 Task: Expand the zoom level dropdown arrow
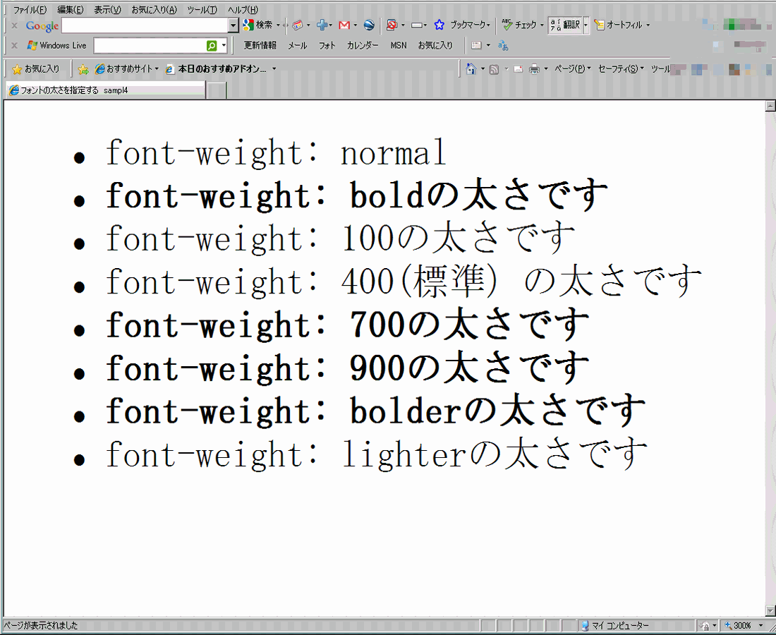tap(761, 626)
